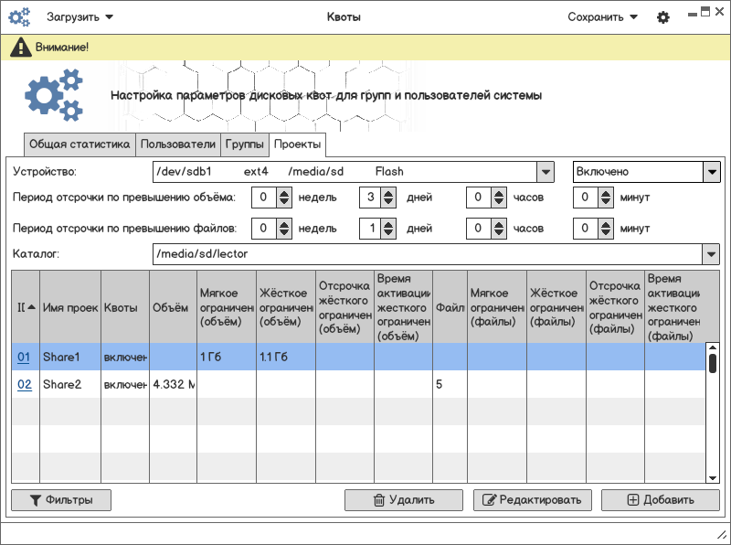Click the Фильтры funnel button
Image resolution: width=731 pixels, height=545 pixels.
coord(60,500)
